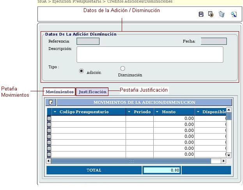Click the magnifier search icon in toolbar
Viewport: 243px width, 190px height.
coord(233,14)
